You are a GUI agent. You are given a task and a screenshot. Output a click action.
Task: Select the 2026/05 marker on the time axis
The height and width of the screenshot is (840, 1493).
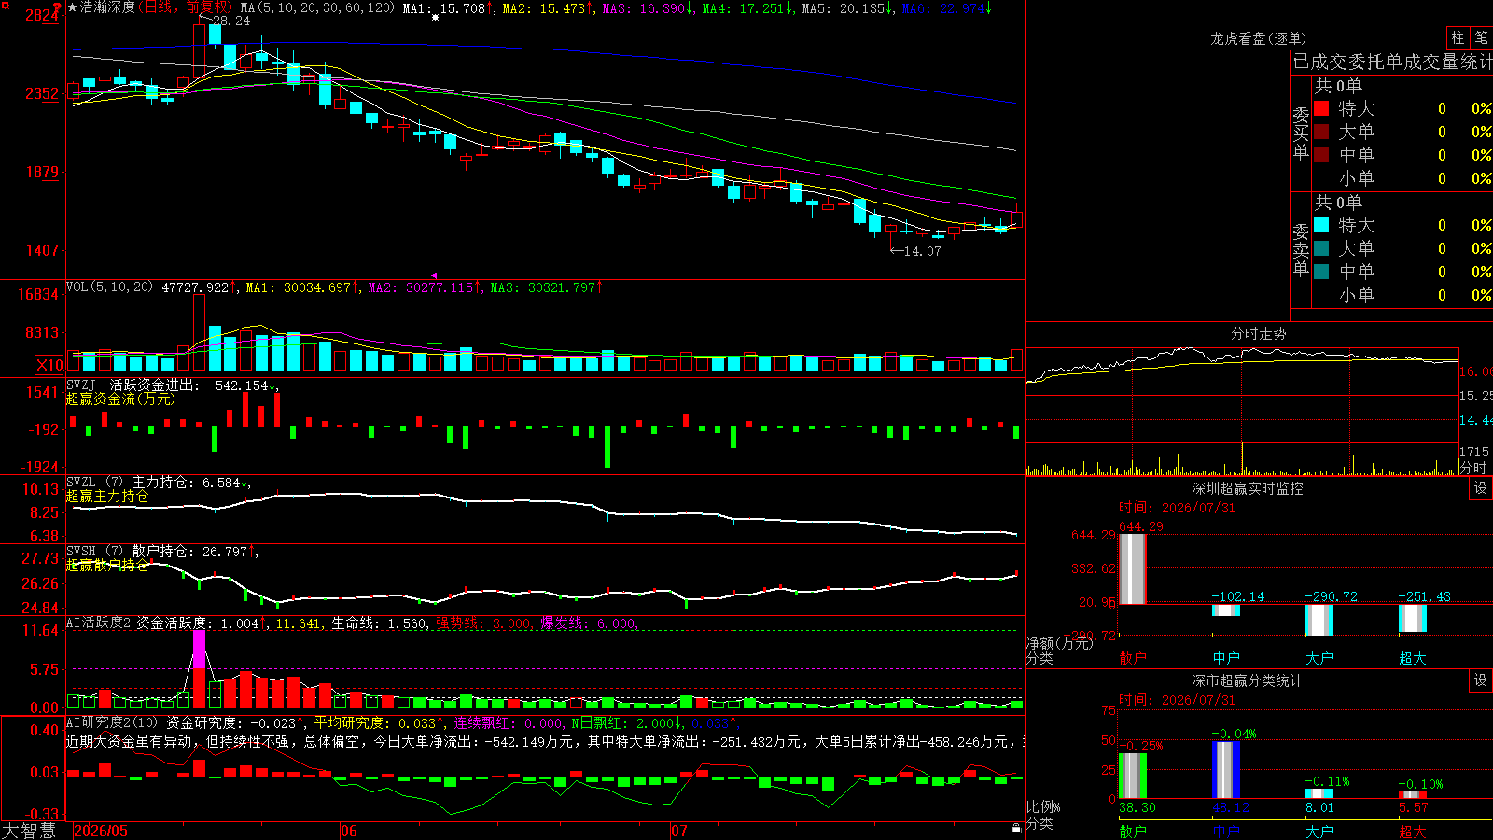tap(101, 831)
